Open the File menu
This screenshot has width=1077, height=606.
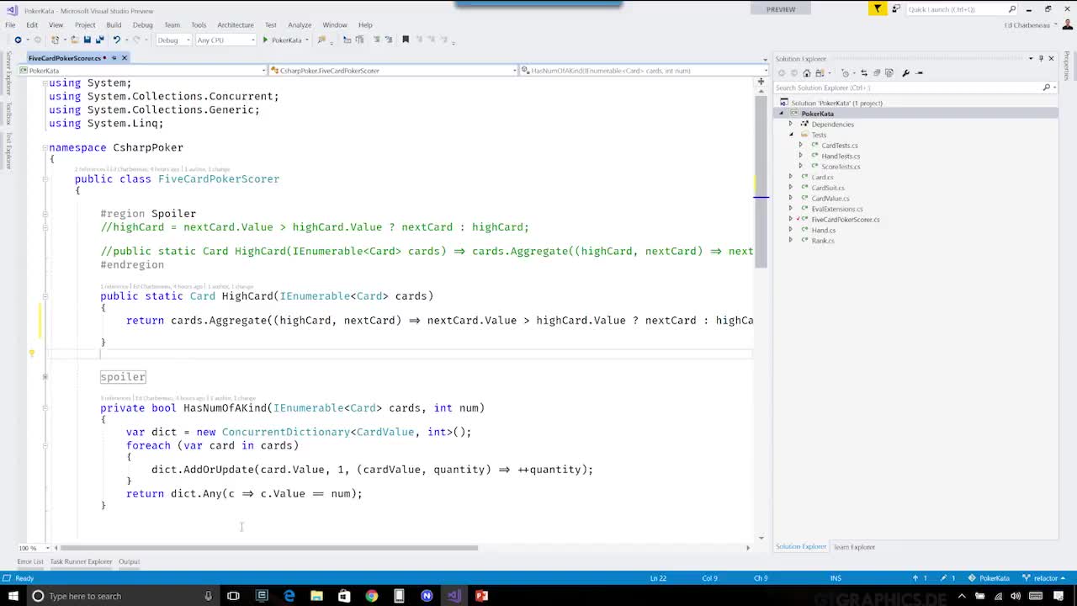tap(10, 24)
